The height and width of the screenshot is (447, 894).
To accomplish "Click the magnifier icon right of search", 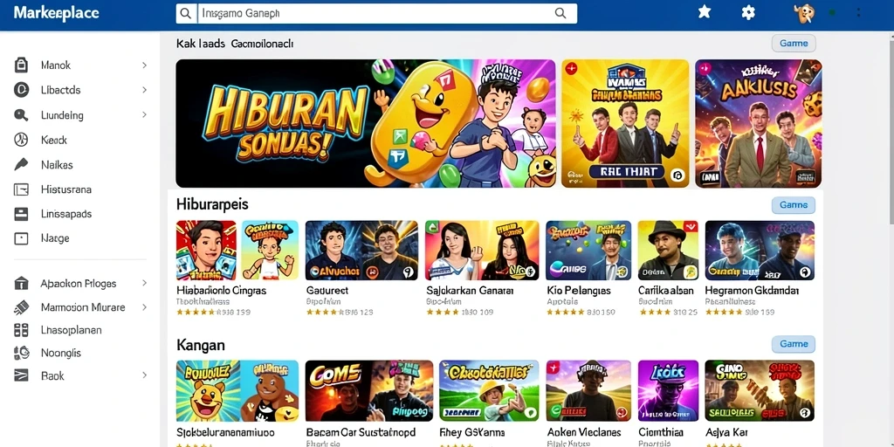I will (560, 13).
